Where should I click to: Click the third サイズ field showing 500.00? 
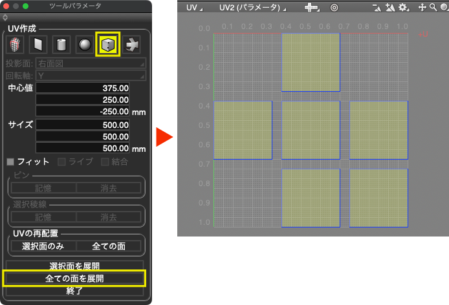[x=82, y=148]
